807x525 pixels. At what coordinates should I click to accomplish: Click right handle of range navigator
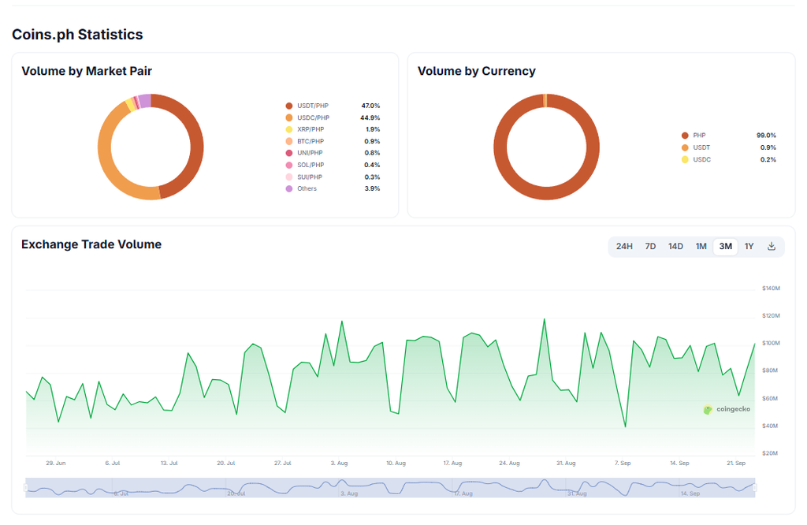tap(755, 487)
